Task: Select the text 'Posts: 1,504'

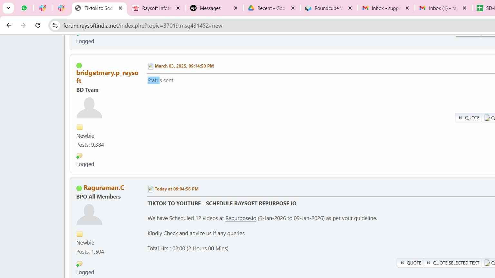Action: pos(90,252)
